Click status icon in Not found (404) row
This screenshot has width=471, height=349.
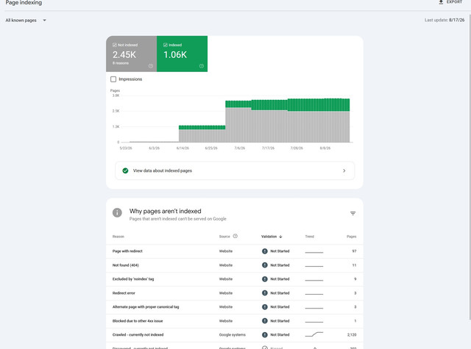[x=265, y=265]
